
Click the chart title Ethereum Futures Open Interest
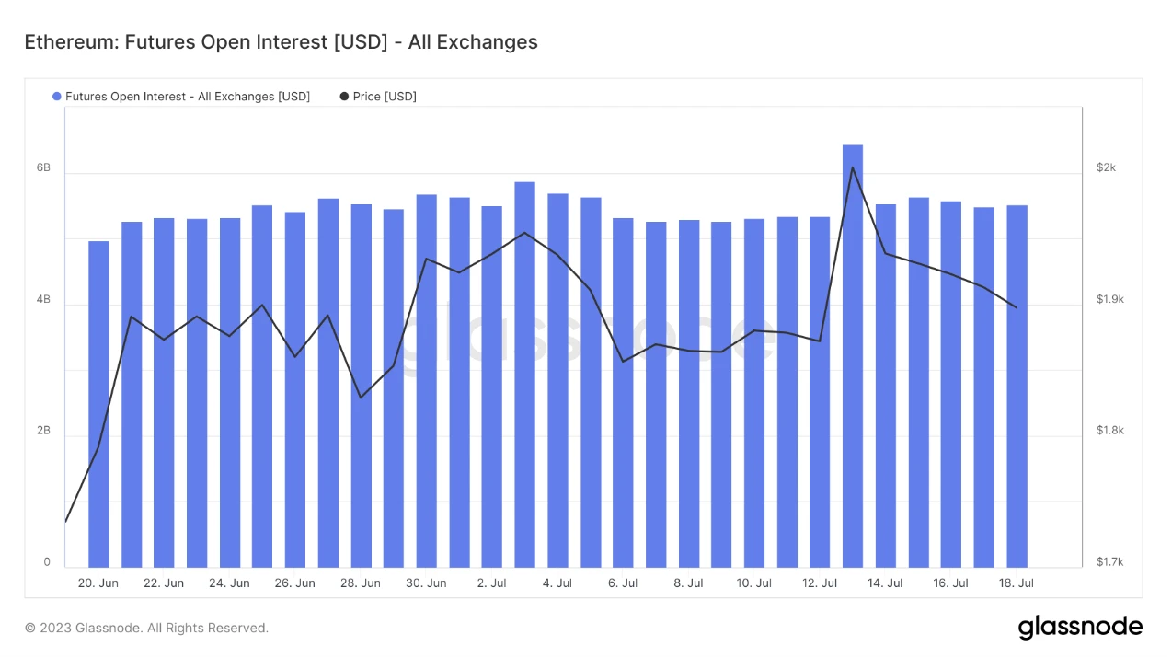281,42
